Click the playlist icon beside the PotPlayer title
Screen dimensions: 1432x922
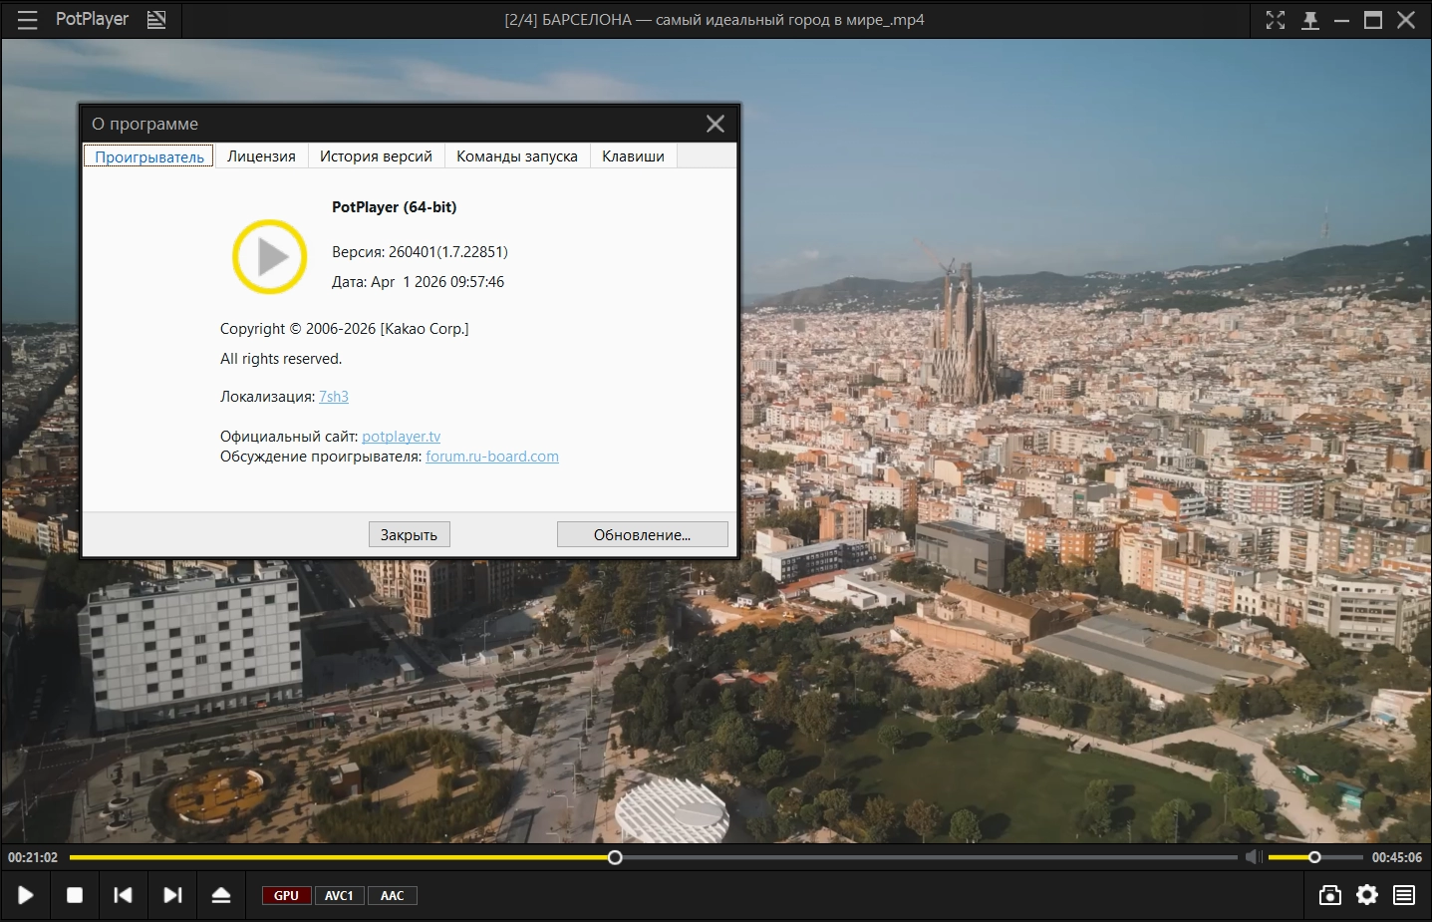(x=156, y=20)
